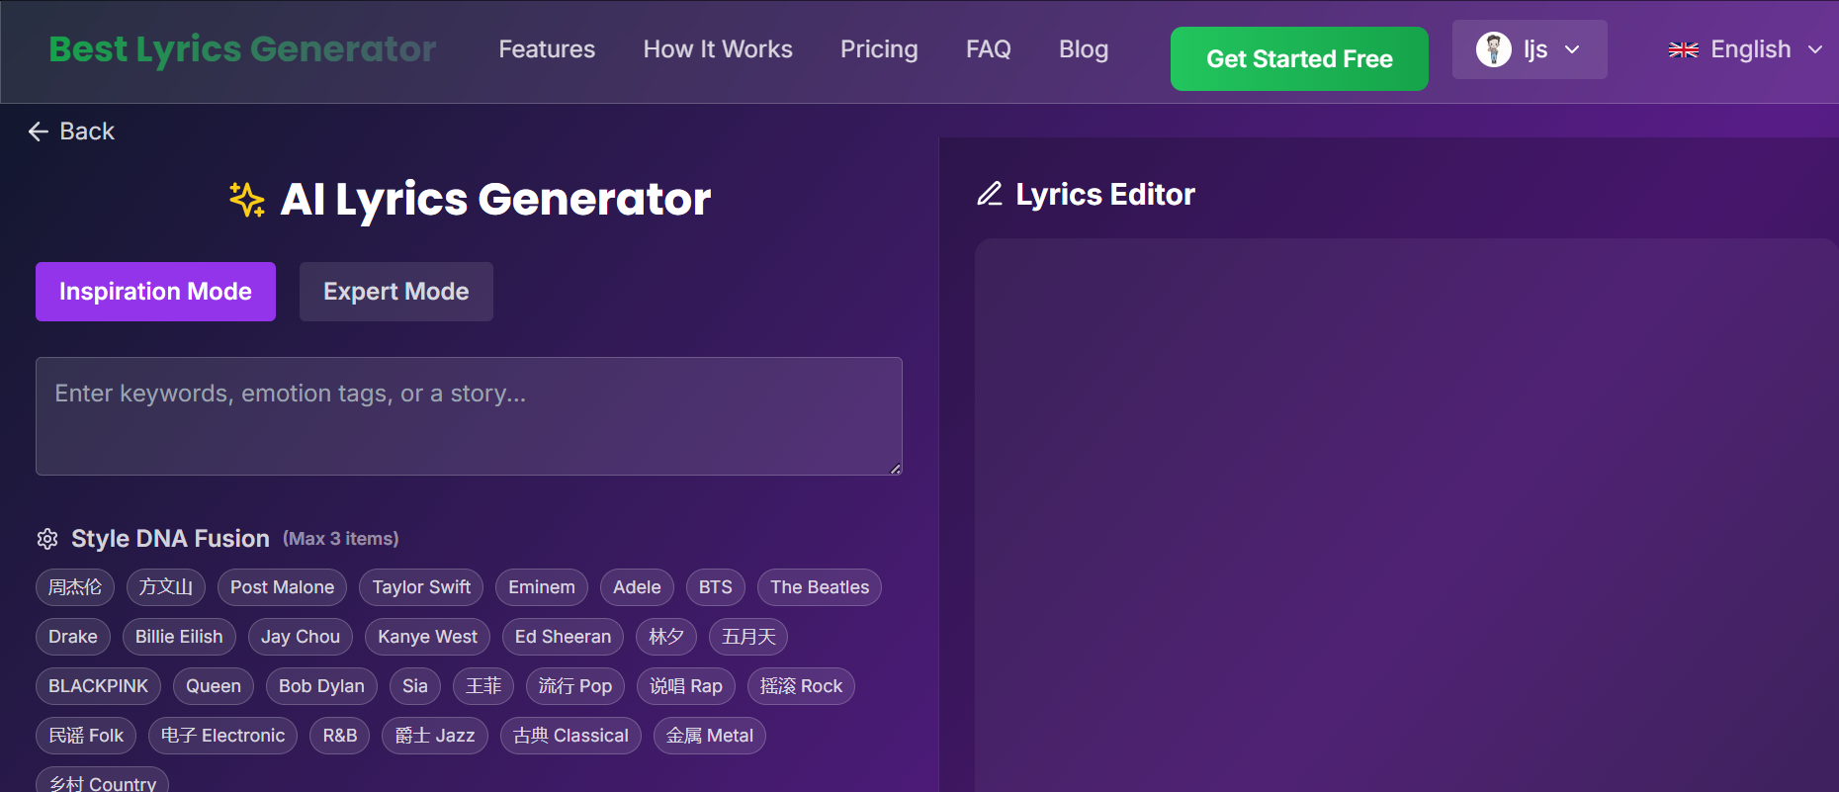Choose the 王菲 style tag
The image size is (1839, 792).
pos(483,686)
